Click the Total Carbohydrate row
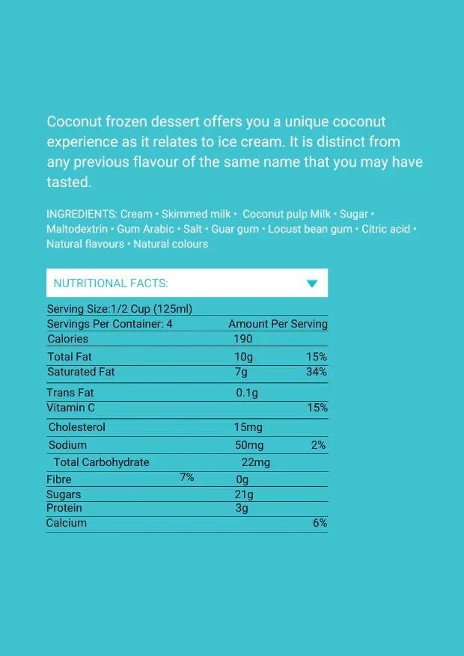Screen dimensions: 464x656 click(187, 462)
